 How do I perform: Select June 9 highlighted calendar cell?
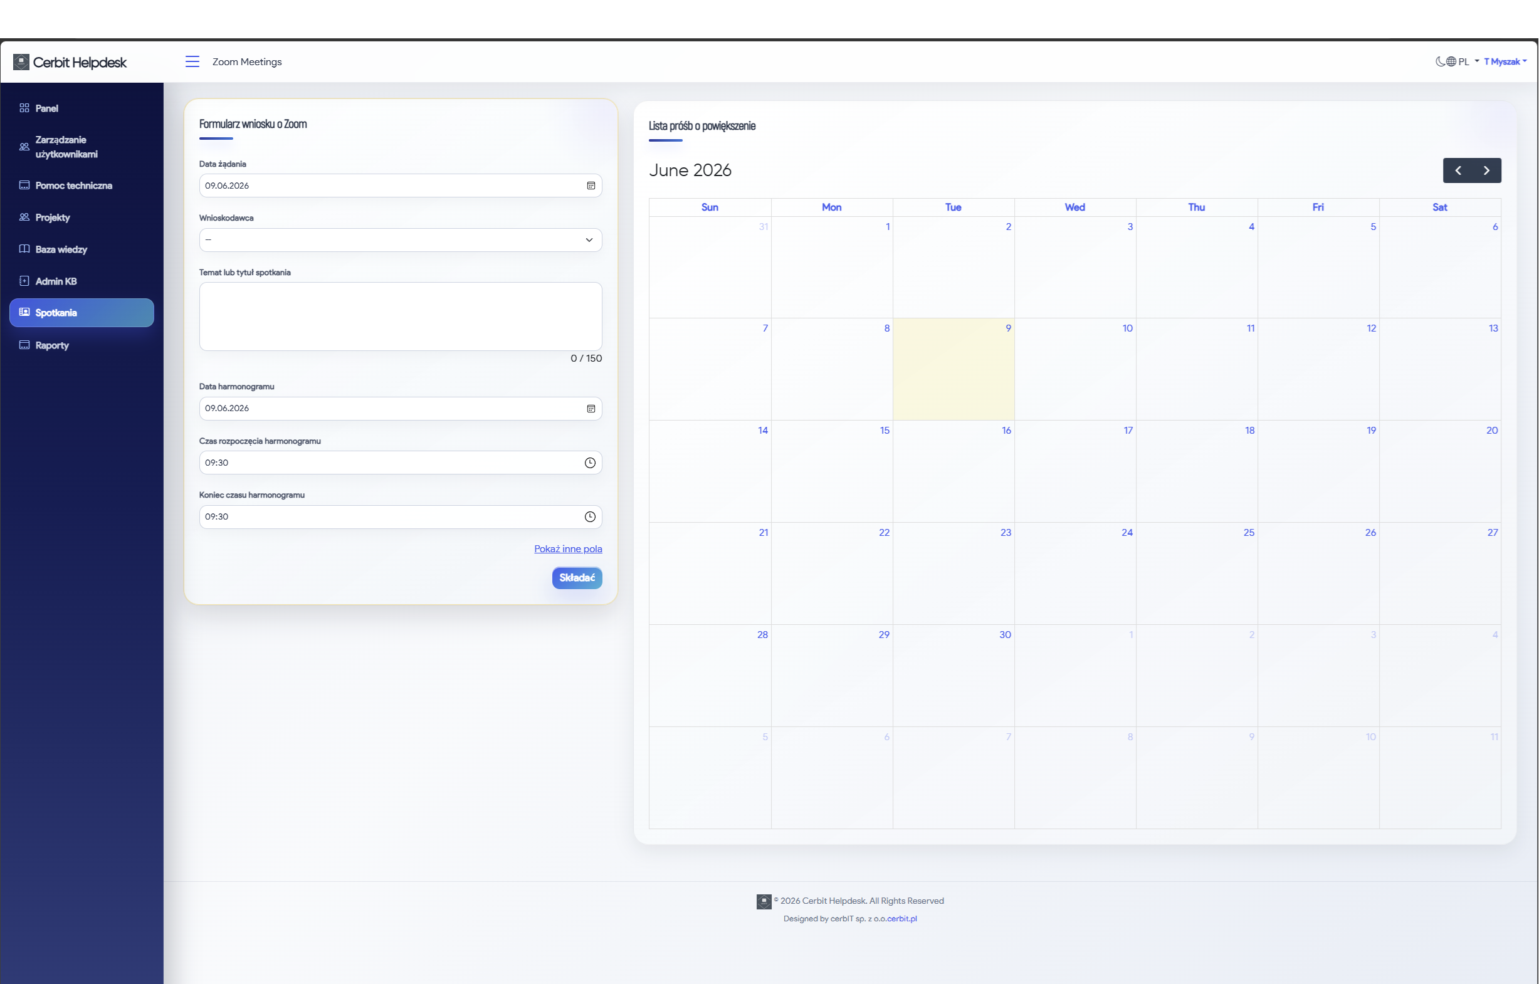[953, 369]
